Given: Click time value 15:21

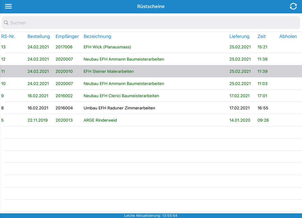Looking at the screenshot, I should pyautogui.click(x=262, y=47).
